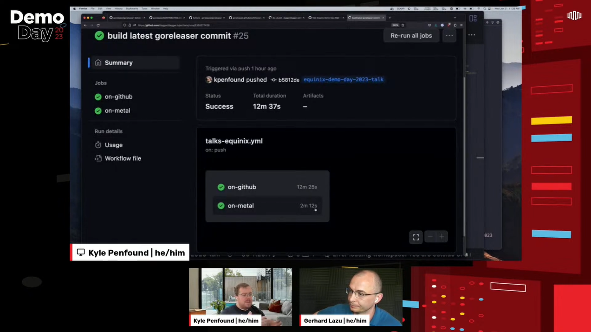Select the on-metal node in workflow graph

[x=267, y=206]
